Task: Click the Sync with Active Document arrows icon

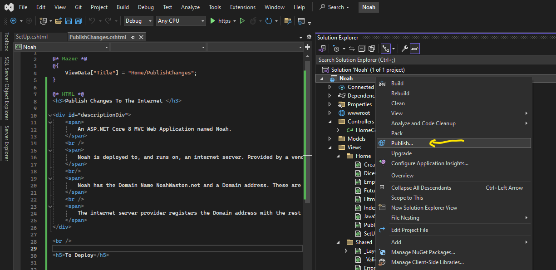Action: point(352,49)
